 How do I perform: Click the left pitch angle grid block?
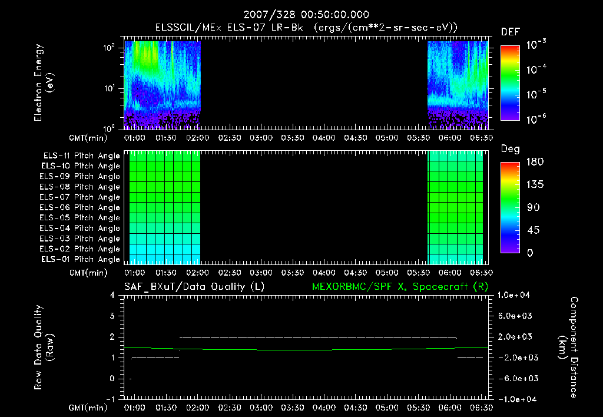(165, 207)
